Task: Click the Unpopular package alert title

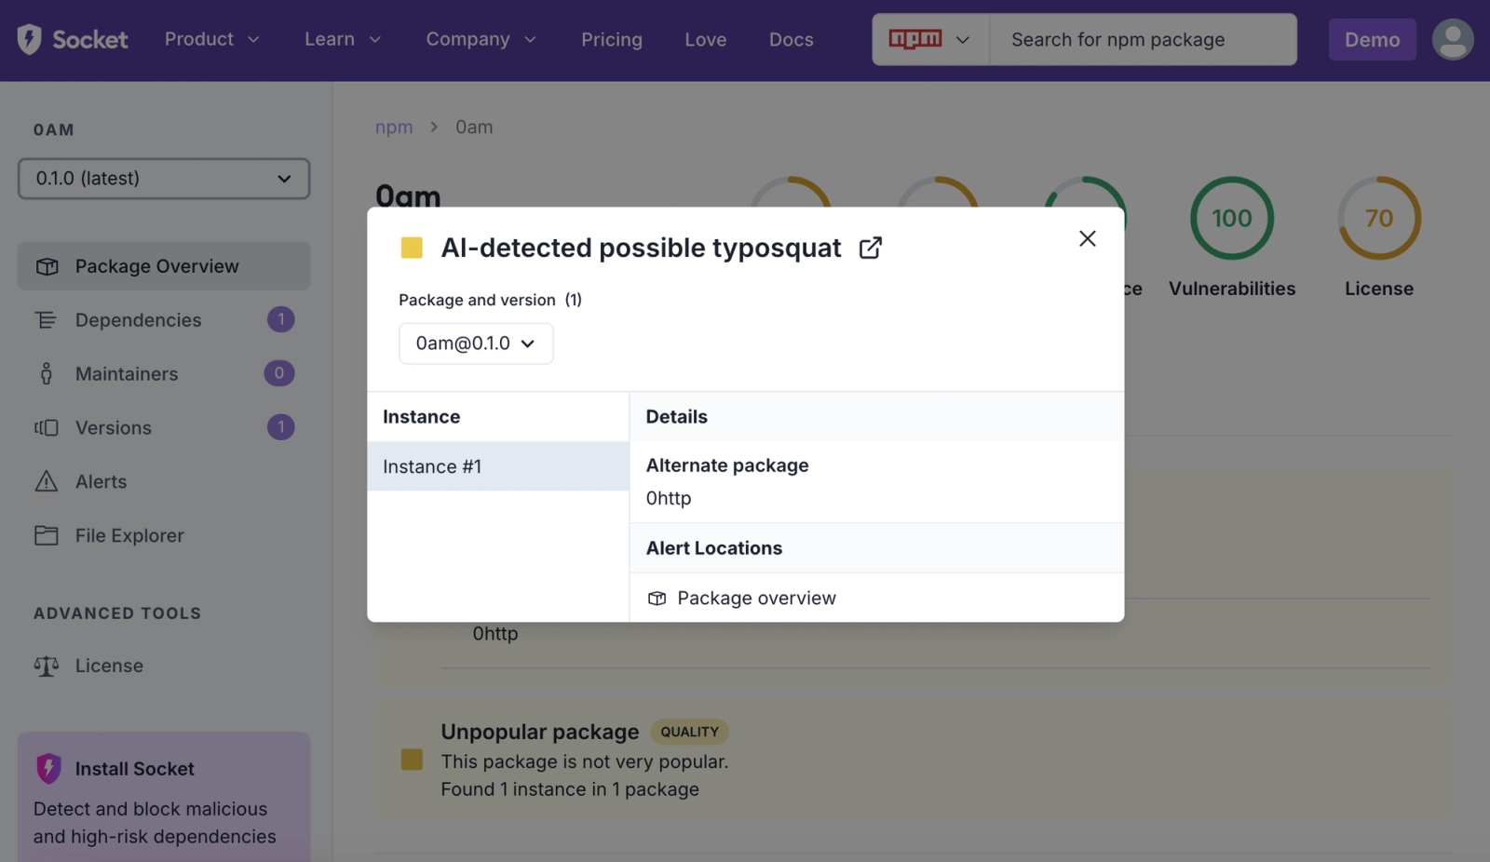Action: coord(540,732)
